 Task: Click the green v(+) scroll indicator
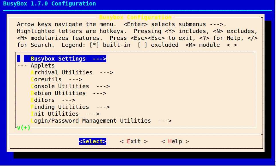point(24,128)
